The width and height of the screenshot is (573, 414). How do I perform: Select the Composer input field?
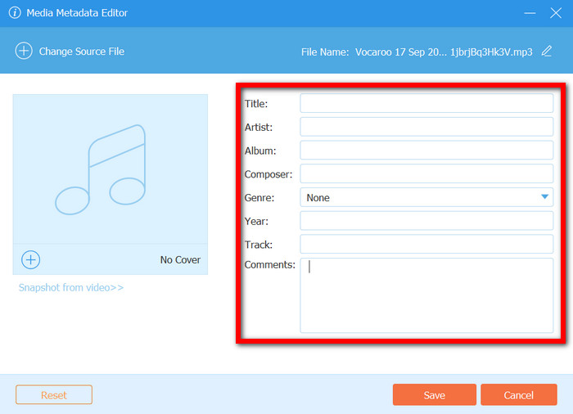(426, 173)
